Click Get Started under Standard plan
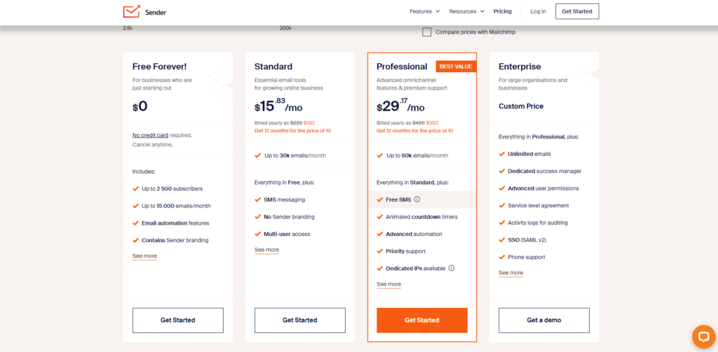 click(300, 320)
